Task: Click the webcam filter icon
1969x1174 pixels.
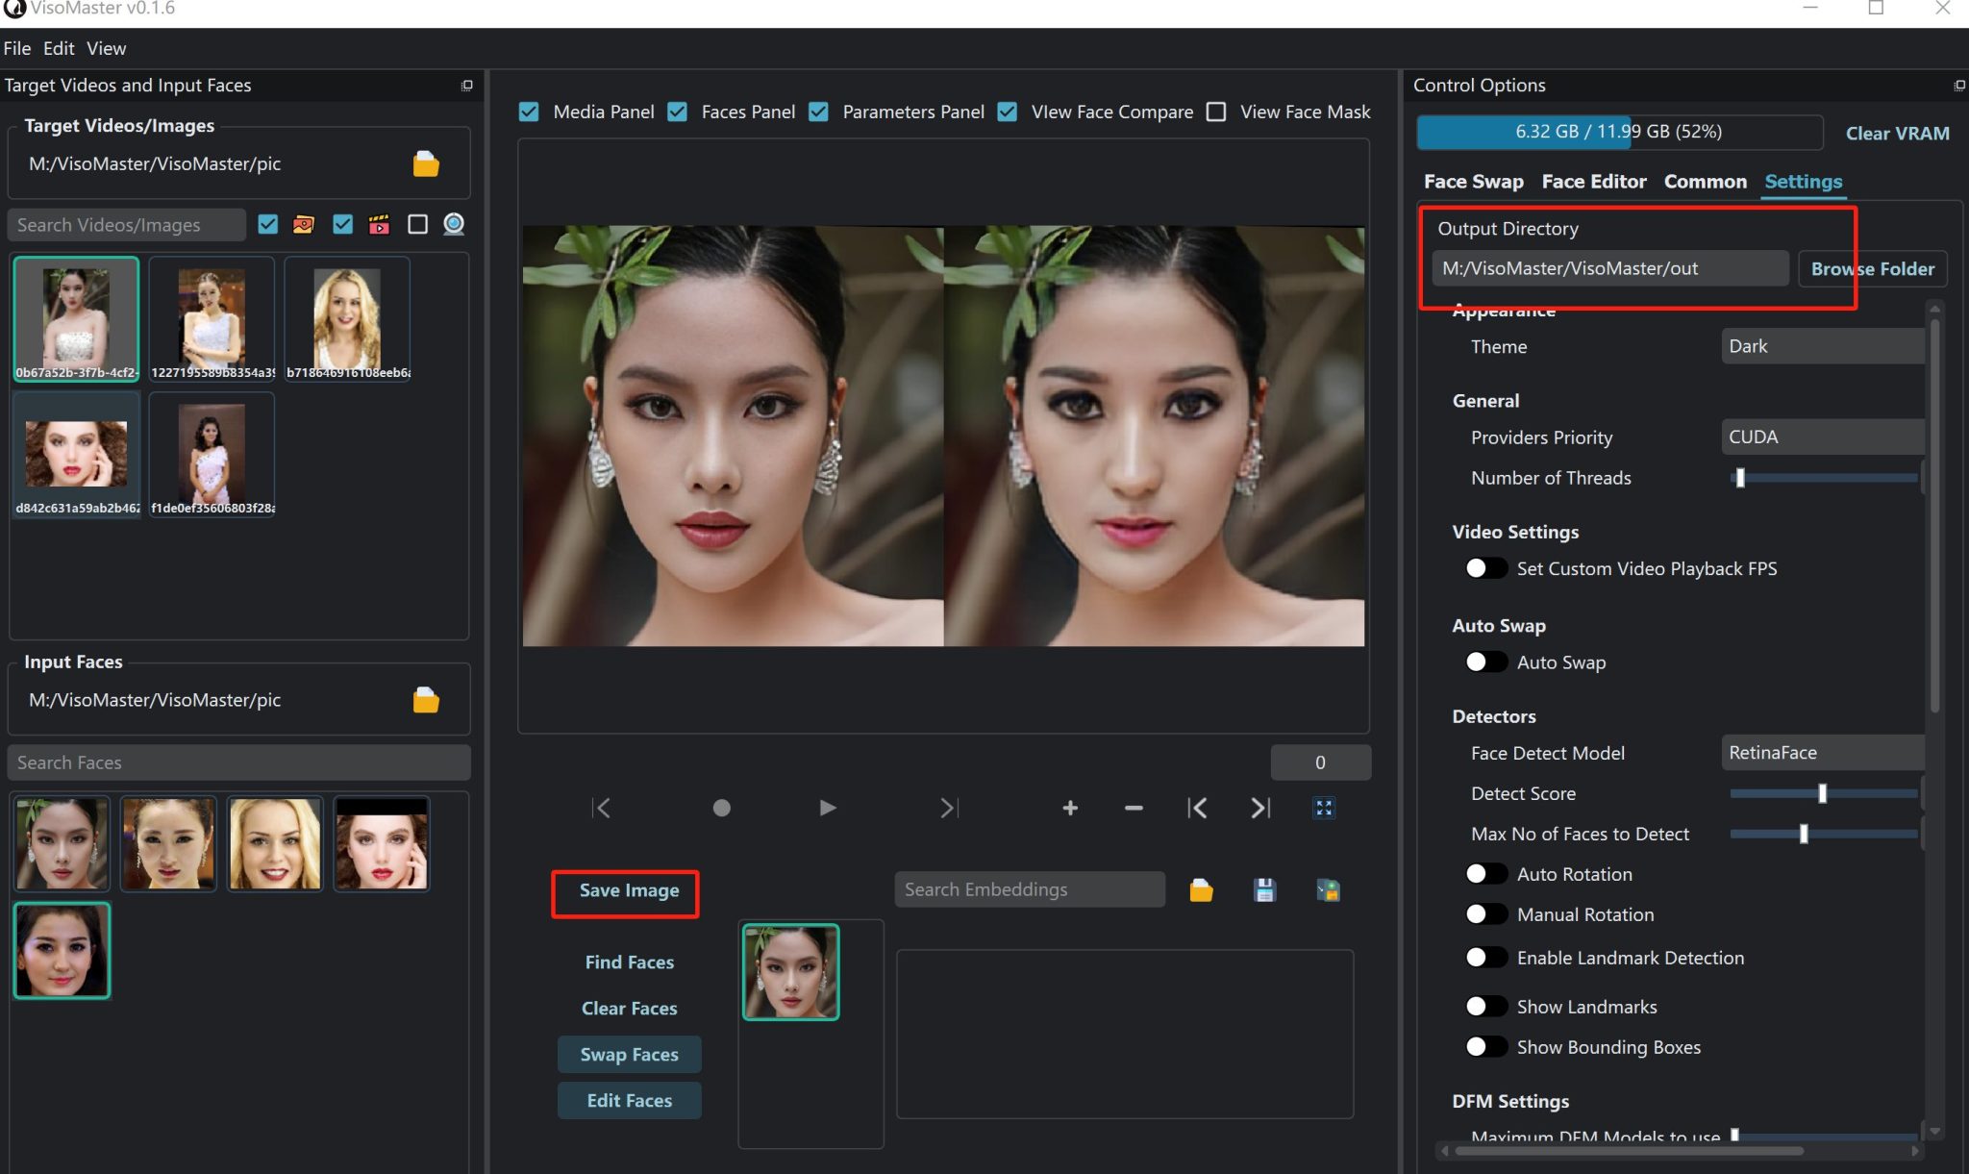Action: [454, 224]
